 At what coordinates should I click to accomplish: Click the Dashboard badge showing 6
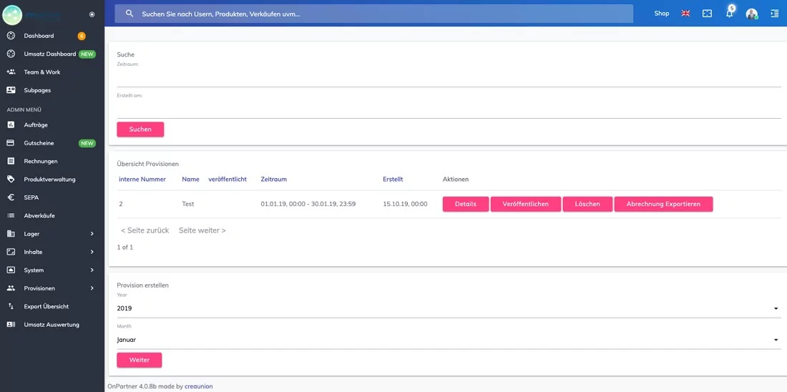coord(82,36)
